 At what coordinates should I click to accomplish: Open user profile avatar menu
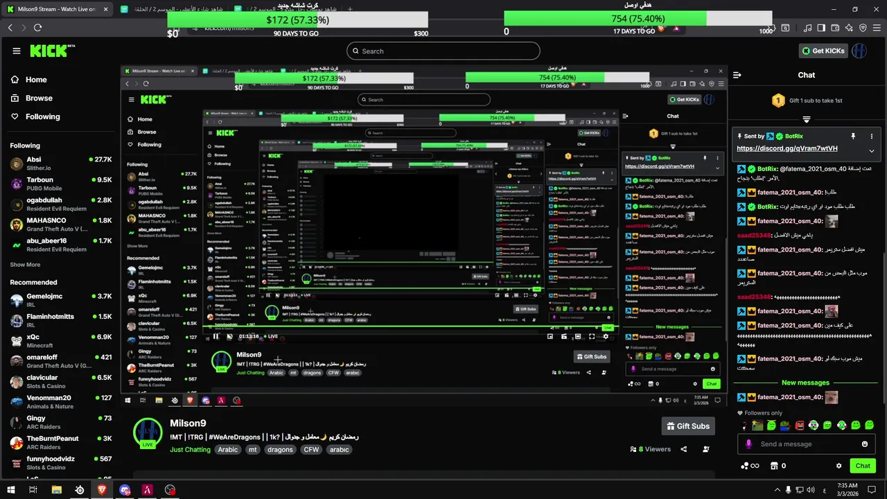[x=859, y=51]
